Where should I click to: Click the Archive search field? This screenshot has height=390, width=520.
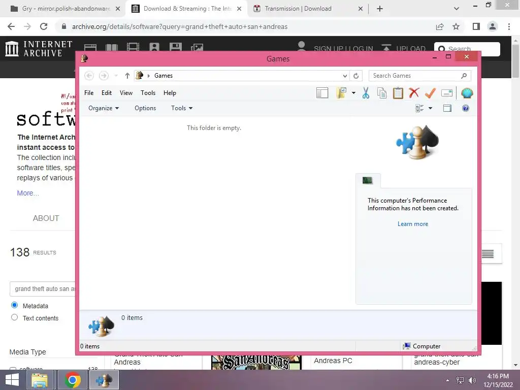coord(467,49)
